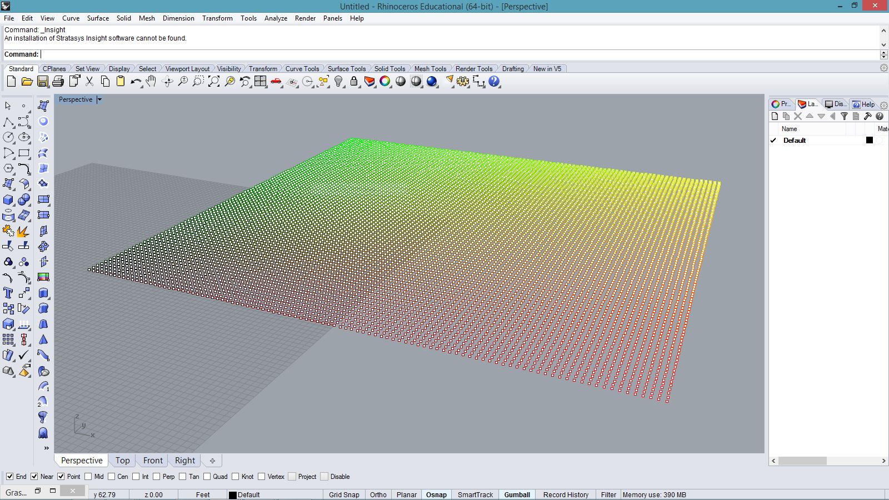Expand the left toolbar overflow chevron
The image size is (889, 500).
(46, 448)
